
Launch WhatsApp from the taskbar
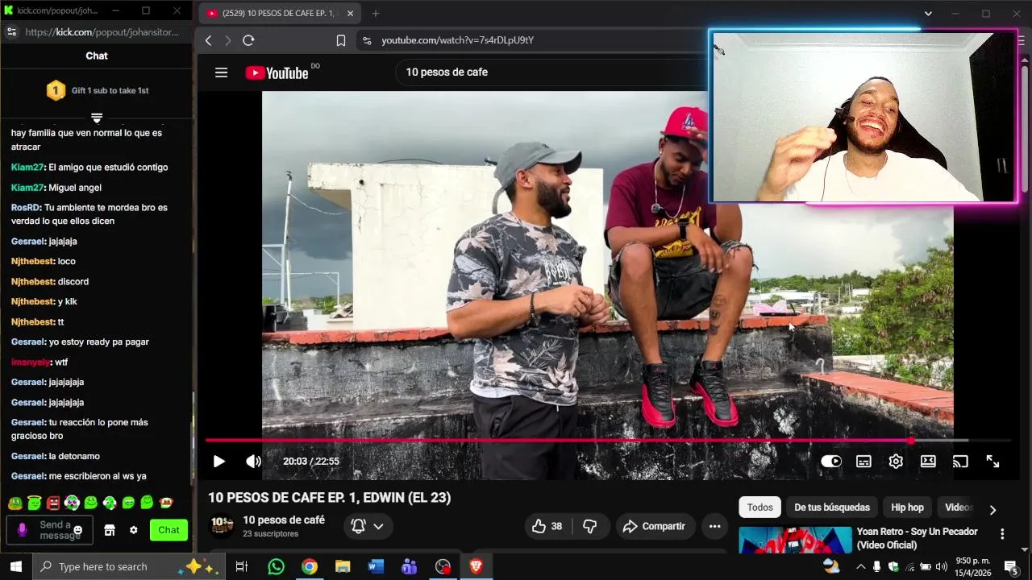(277, 567)
